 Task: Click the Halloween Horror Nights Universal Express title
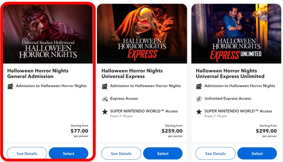(132, 73)
